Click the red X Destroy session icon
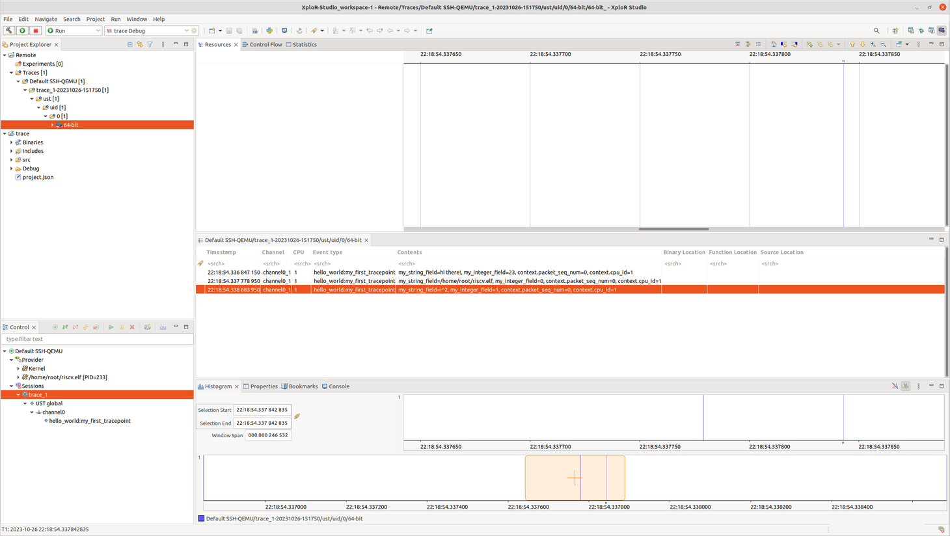Image resolution: width=950 pixels, height=536 pixels. [x=132, y=327]
